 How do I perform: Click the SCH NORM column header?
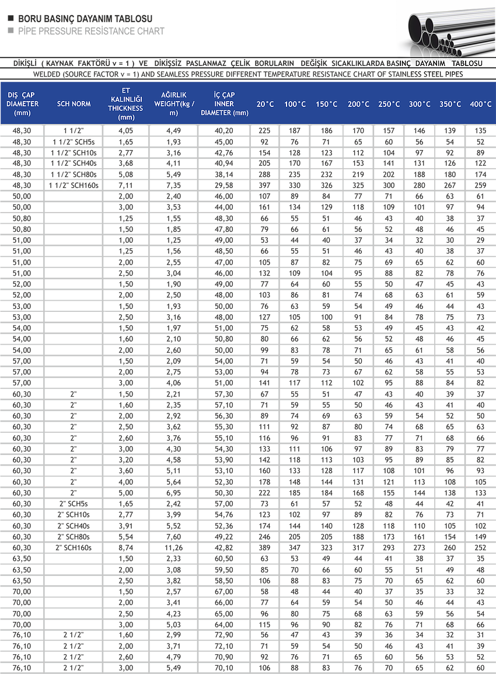point(74,104)
